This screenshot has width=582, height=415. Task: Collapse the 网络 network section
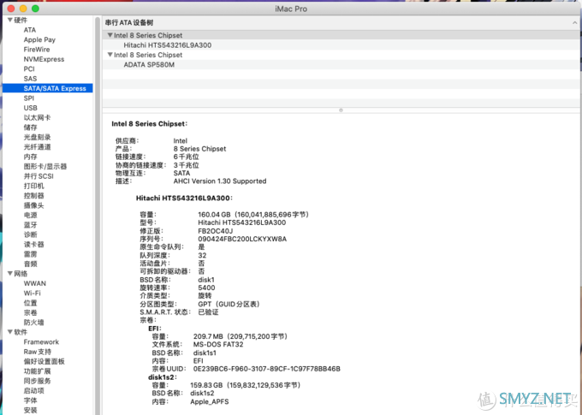[x=10, y=274]
